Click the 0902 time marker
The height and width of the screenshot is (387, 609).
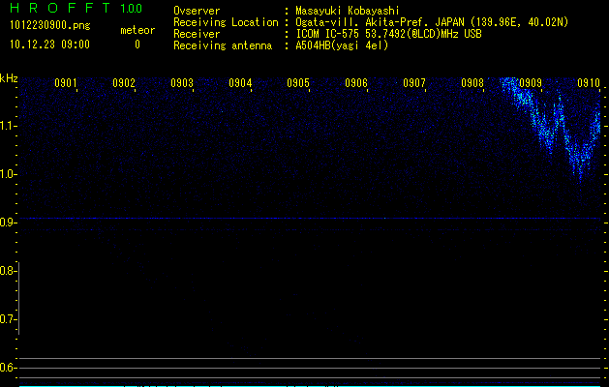(124, 83)
